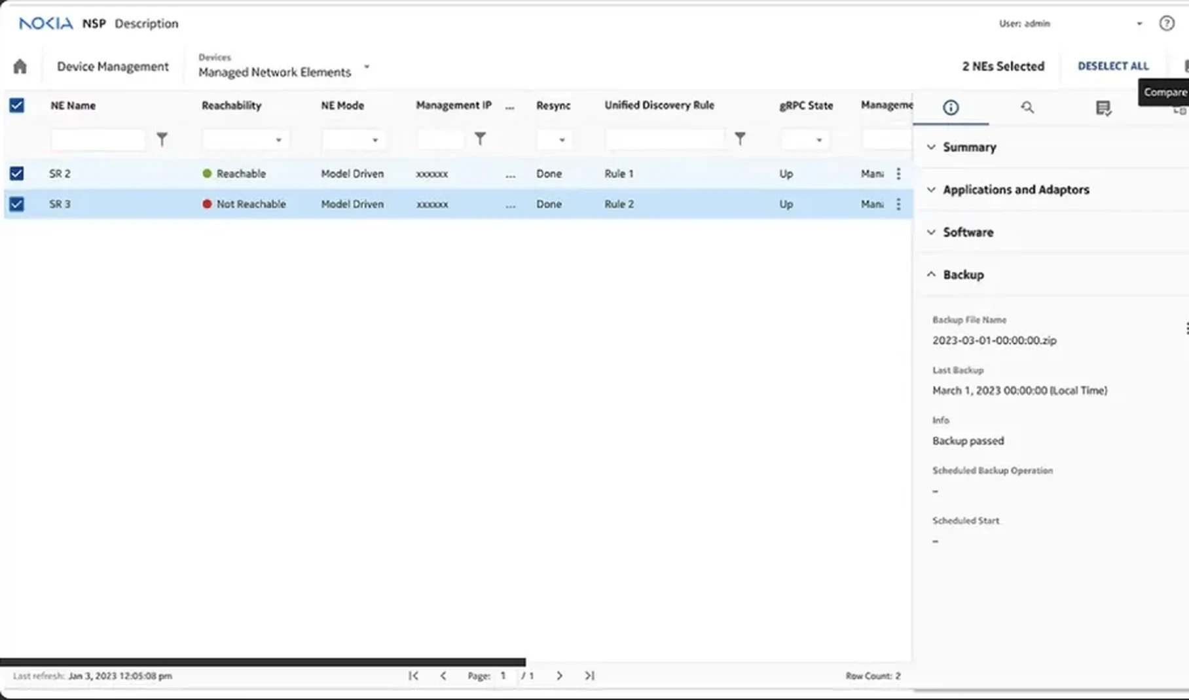This screenshot has height=700, width=1189.
Task: Open the Backup section more options
Action: tap(1186, 328)
